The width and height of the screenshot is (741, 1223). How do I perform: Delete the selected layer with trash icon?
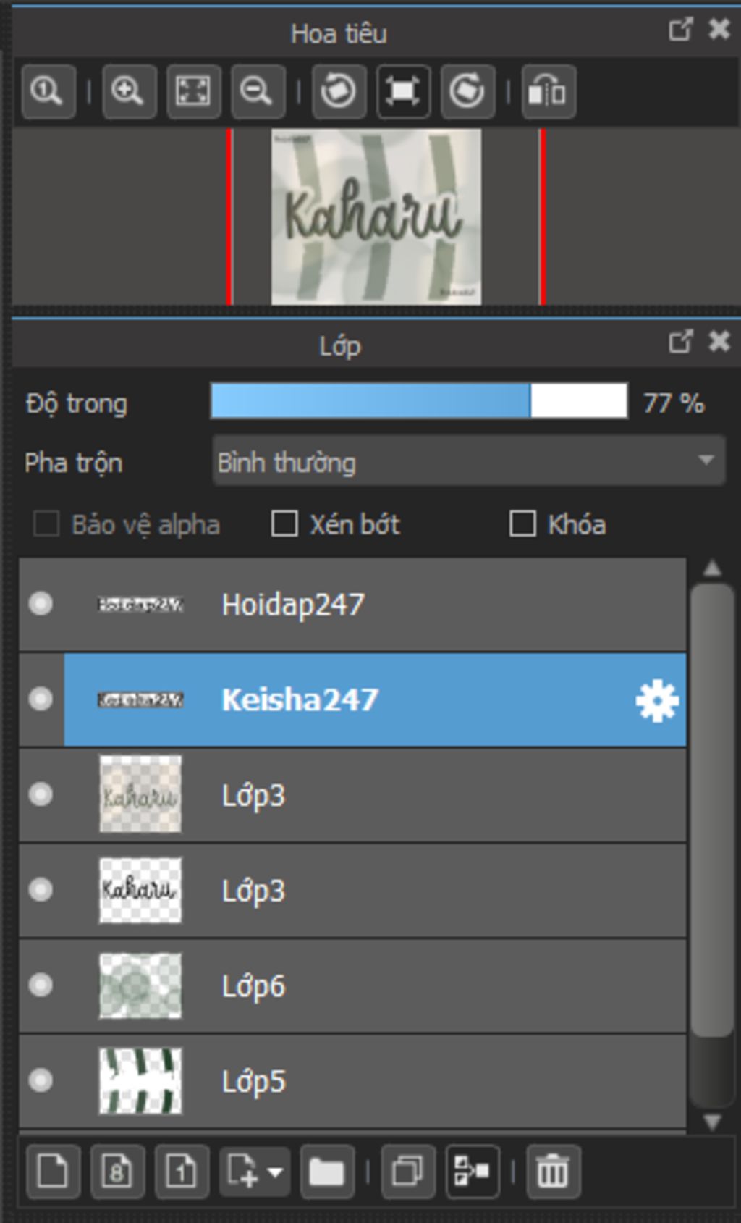click(x=553, y=1171)
